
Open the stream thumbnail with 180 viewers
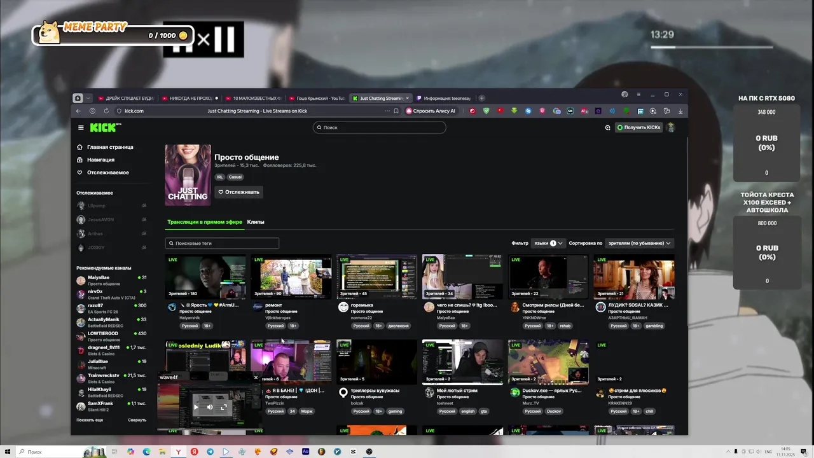[205, 277]
